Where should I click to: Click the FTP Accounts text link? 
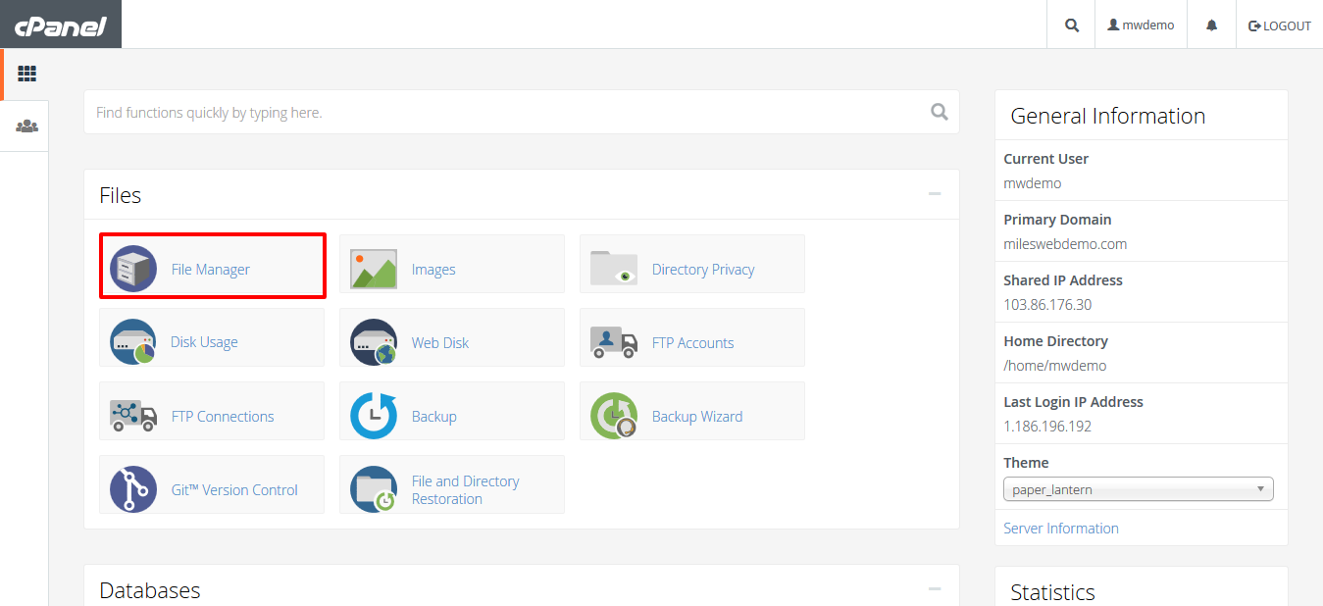click(693, 342)
